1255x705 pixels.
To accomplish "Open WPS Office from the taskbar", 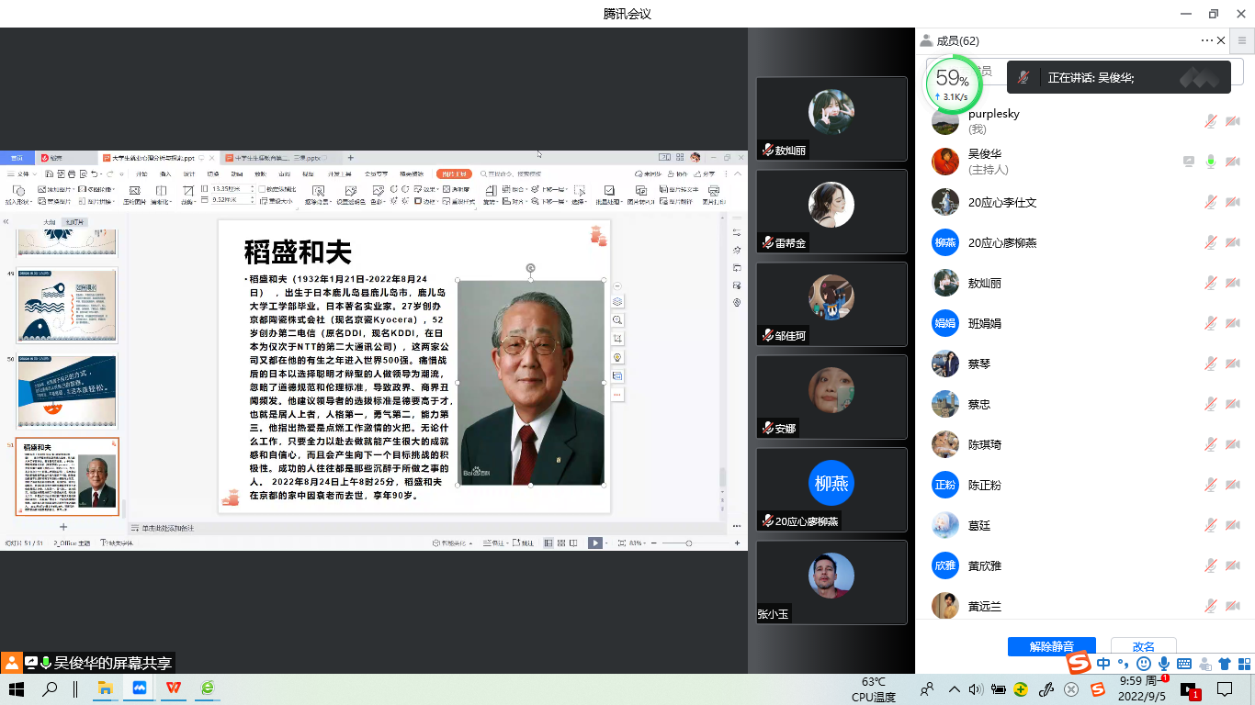I will point(174,688).
